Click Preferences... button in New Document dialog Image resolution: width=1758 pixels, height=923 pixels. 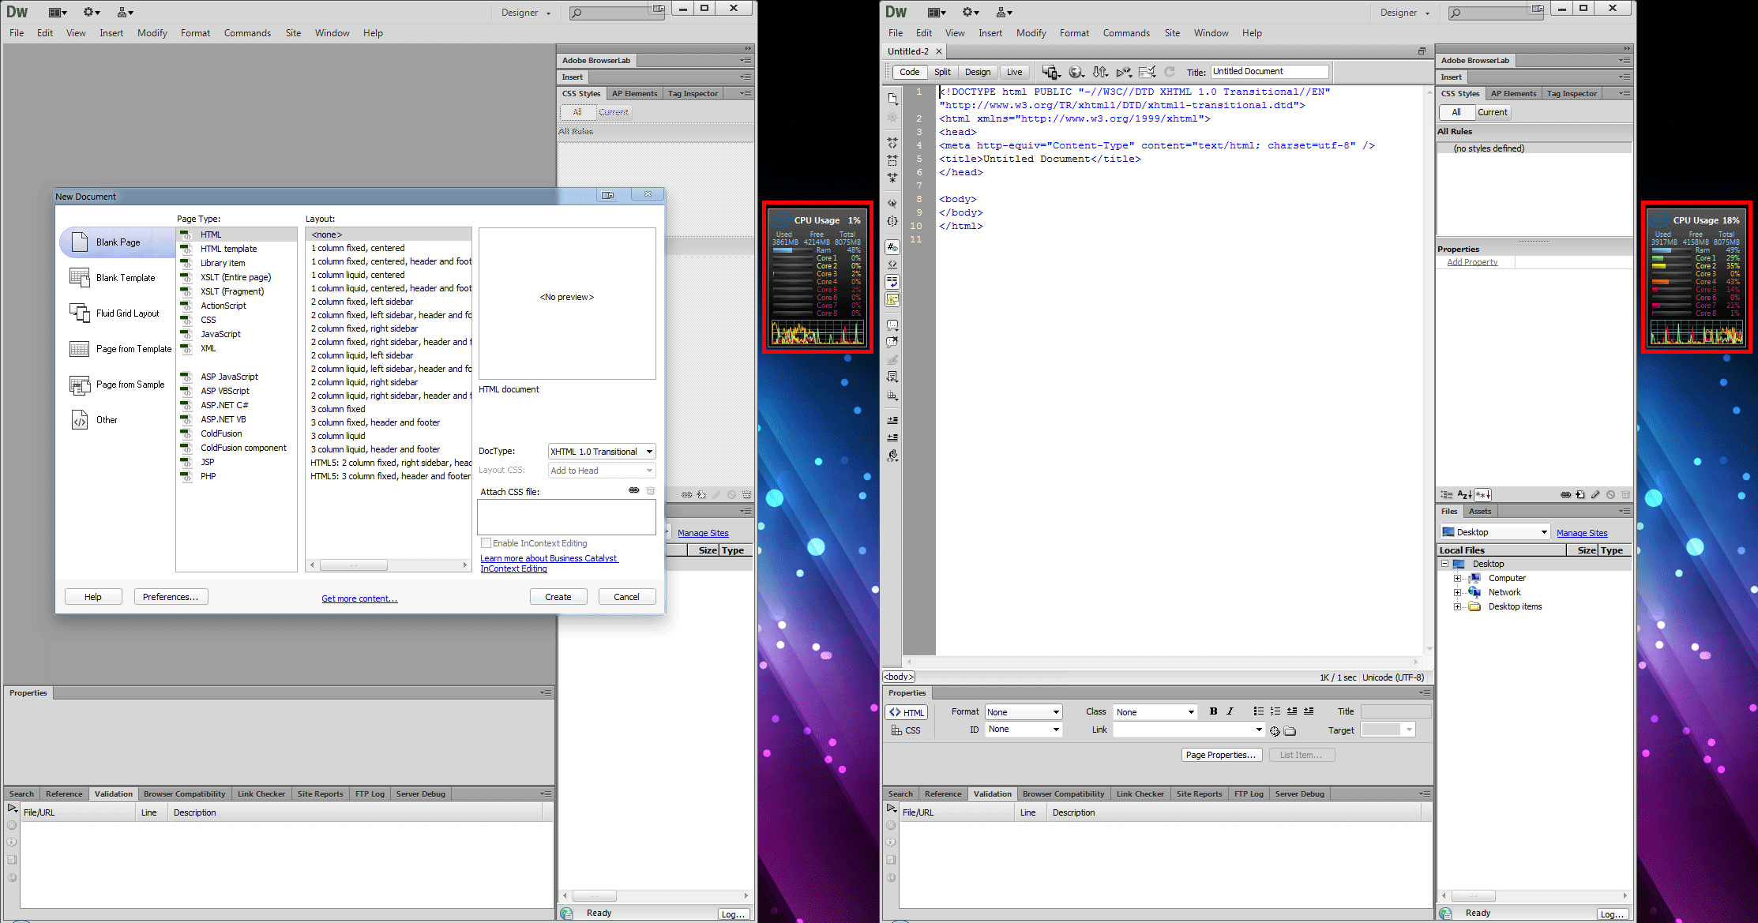point(171,597)
